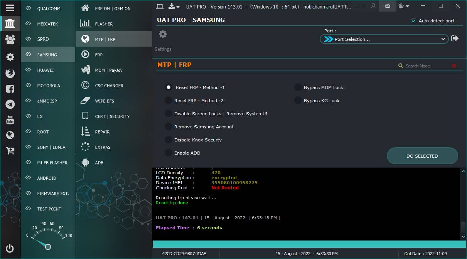This screenshot has width=467, height=259.
Task: Open the SPRD section
Action: pos(48,39)
